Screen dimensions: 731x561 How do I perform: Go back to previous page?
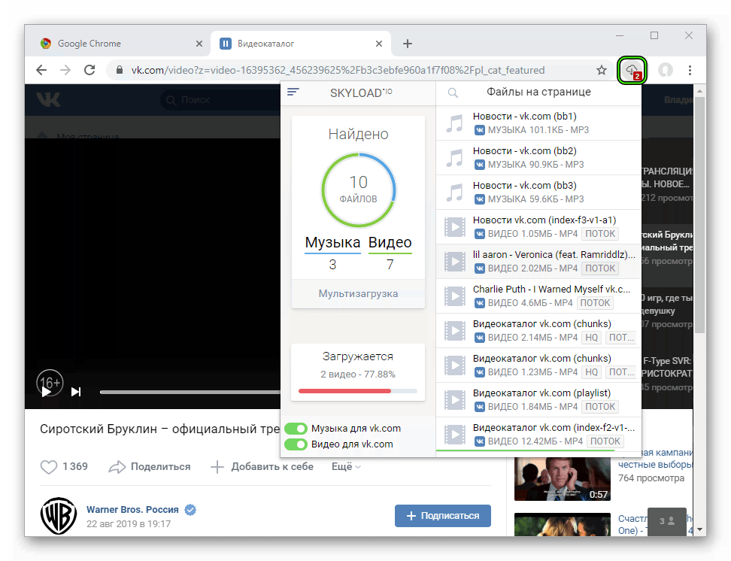(41, 71)
